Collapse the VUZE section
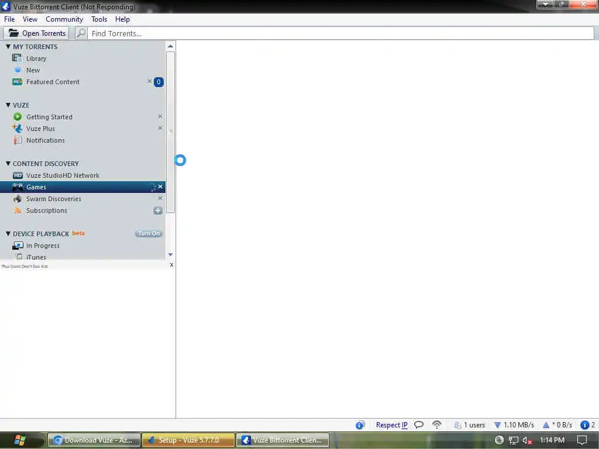 click(x=8, y=105)
